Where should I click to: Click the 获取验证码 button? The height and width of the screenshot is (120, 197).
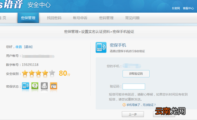pyautogui.click(x=136, y=74)
